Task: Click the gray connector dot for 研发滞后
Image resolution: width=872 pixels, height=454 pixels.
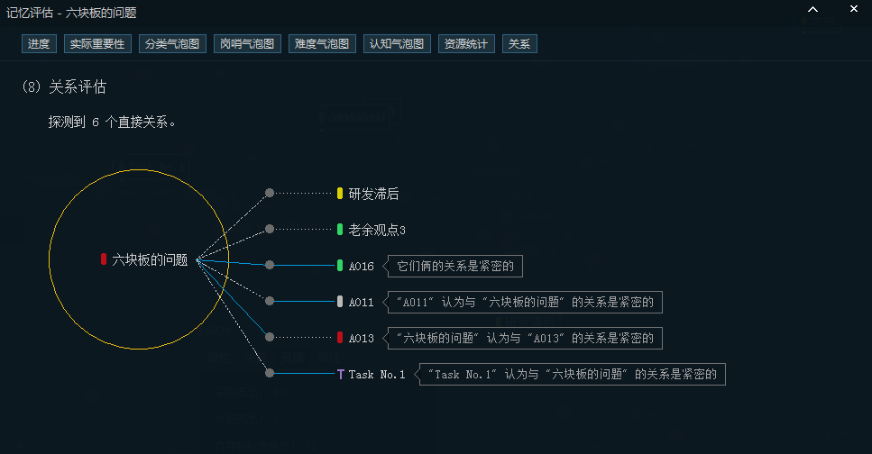Action: (270, 193)
